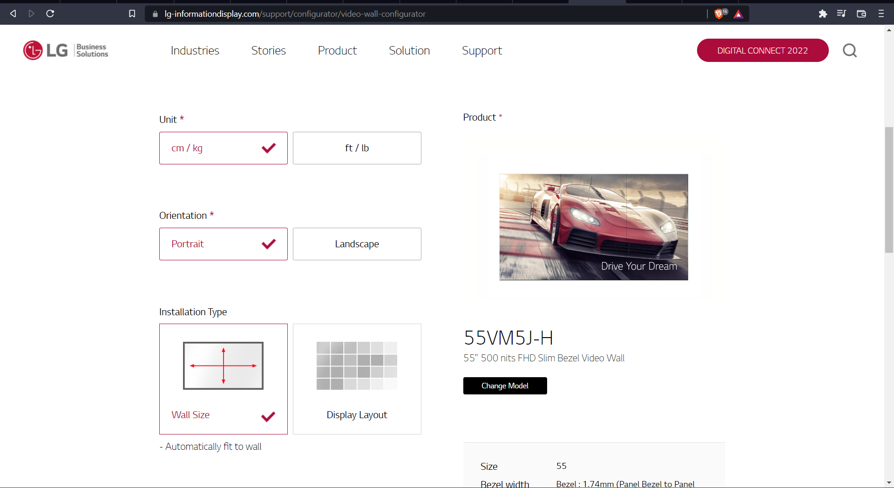Viewport: 894px width, 488px height.
Task: Choose Portrait orientation
Action: (223, 244)
